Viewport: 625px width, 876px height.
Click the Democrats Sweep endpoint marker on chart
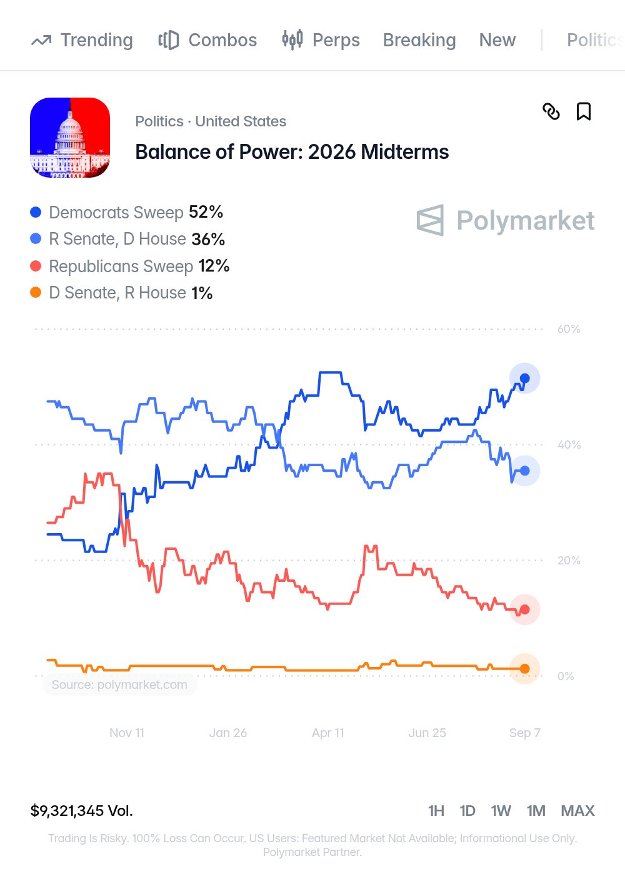pos(525,378)
